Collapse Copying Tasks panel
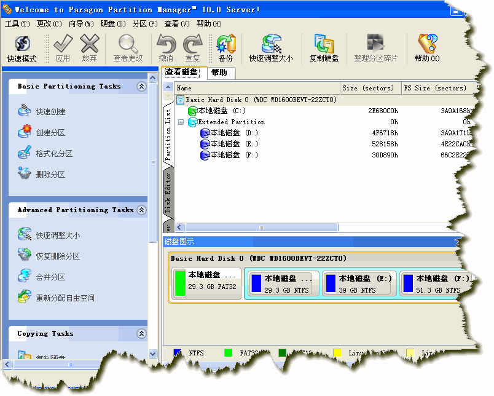 (x=142, y=333)
